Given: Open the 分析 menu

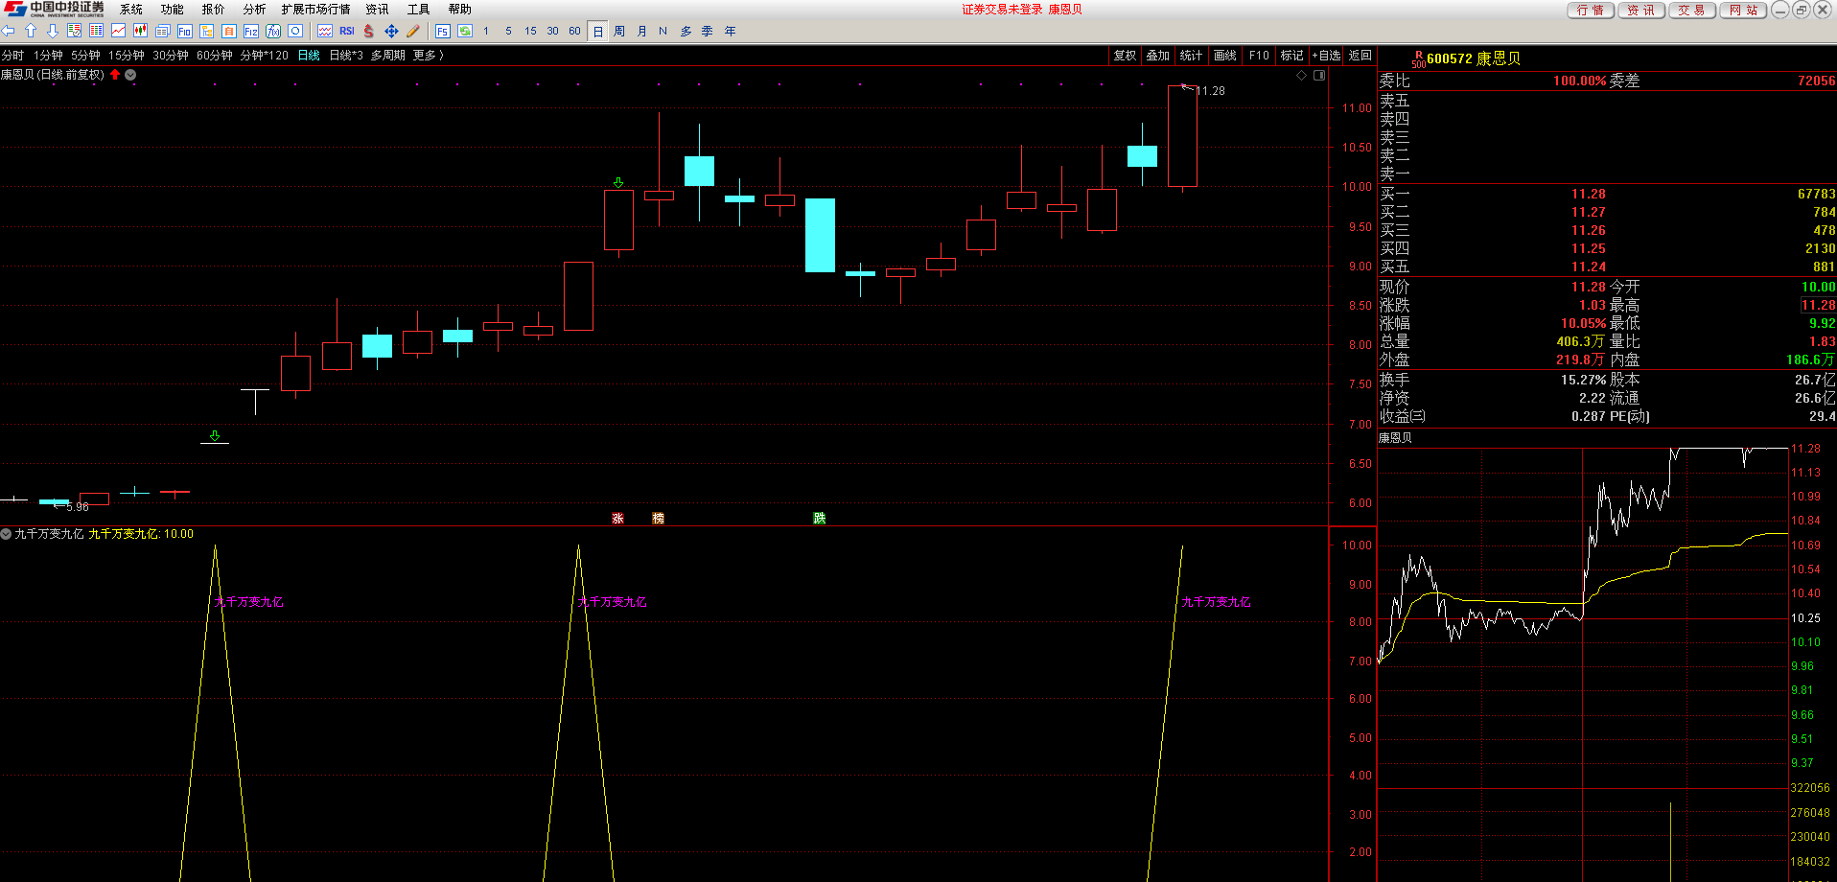Looking at the screenshot, I should pyautogui.click(x=254, y=10).
